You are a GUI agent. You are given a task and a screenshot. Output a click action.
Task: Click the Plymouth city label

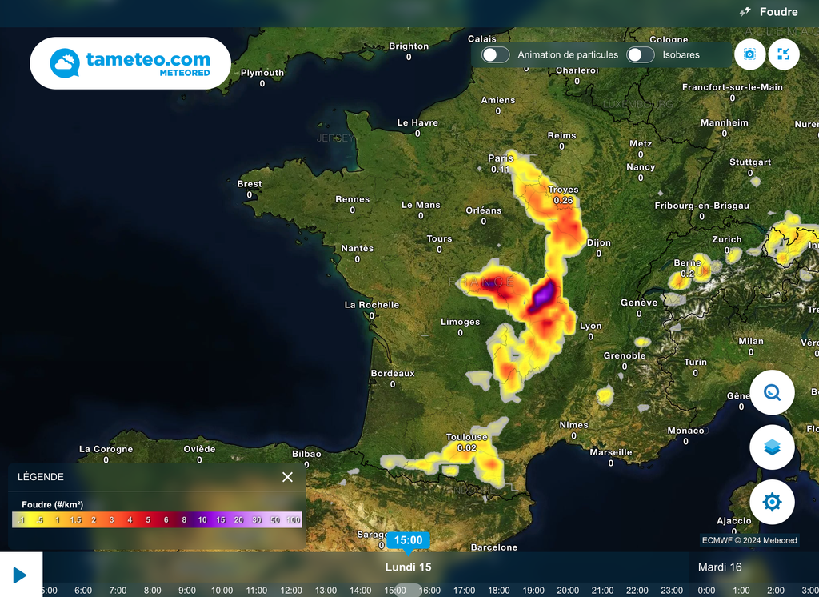pyautogui.click(x=262, y=73)
